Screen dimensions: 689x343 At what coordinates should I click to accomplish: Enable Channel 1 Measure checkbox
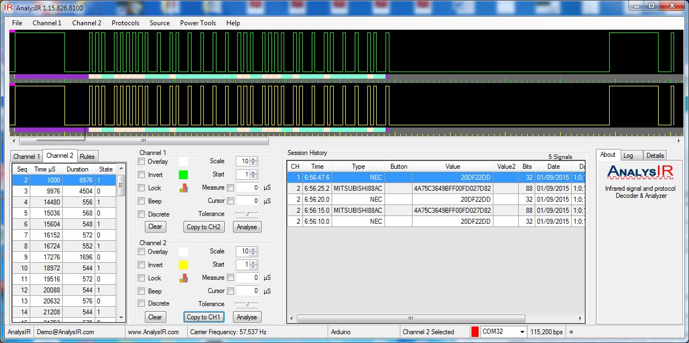point(231,188)
